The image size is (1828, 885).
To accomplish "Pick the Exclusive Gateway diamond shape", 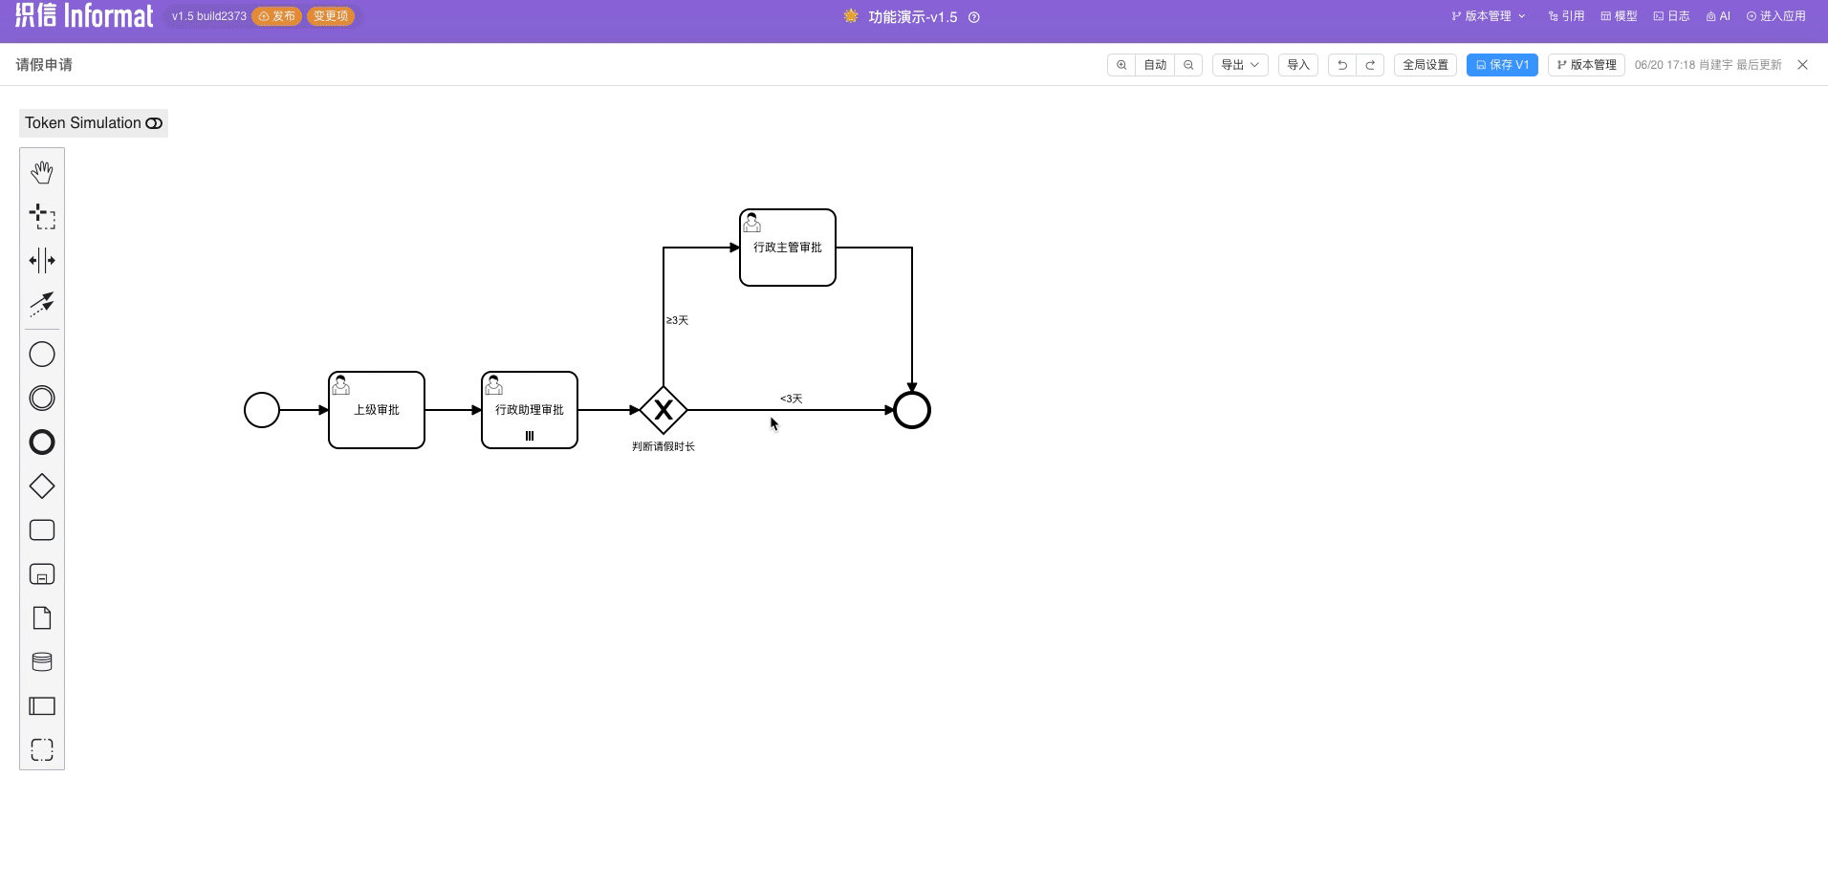I will (42, 486).
